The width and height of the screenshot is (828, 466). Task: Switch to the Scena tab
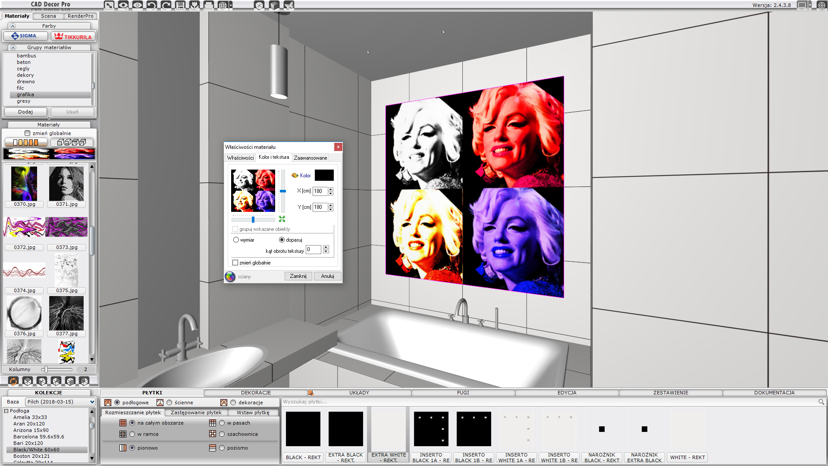48,16
